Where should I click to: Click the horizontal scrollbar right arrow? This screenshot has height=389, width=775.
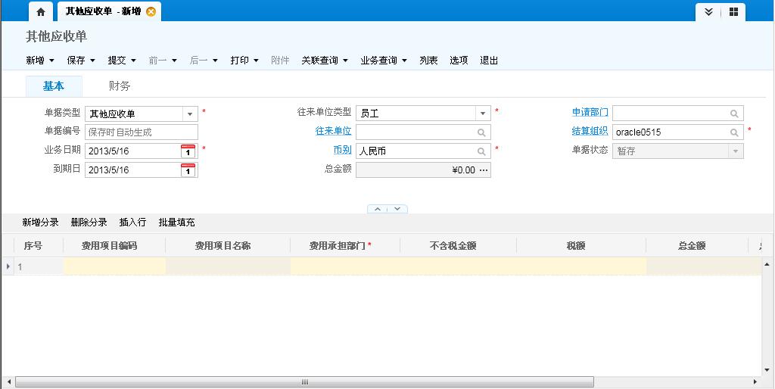click(x=755, y=382)
